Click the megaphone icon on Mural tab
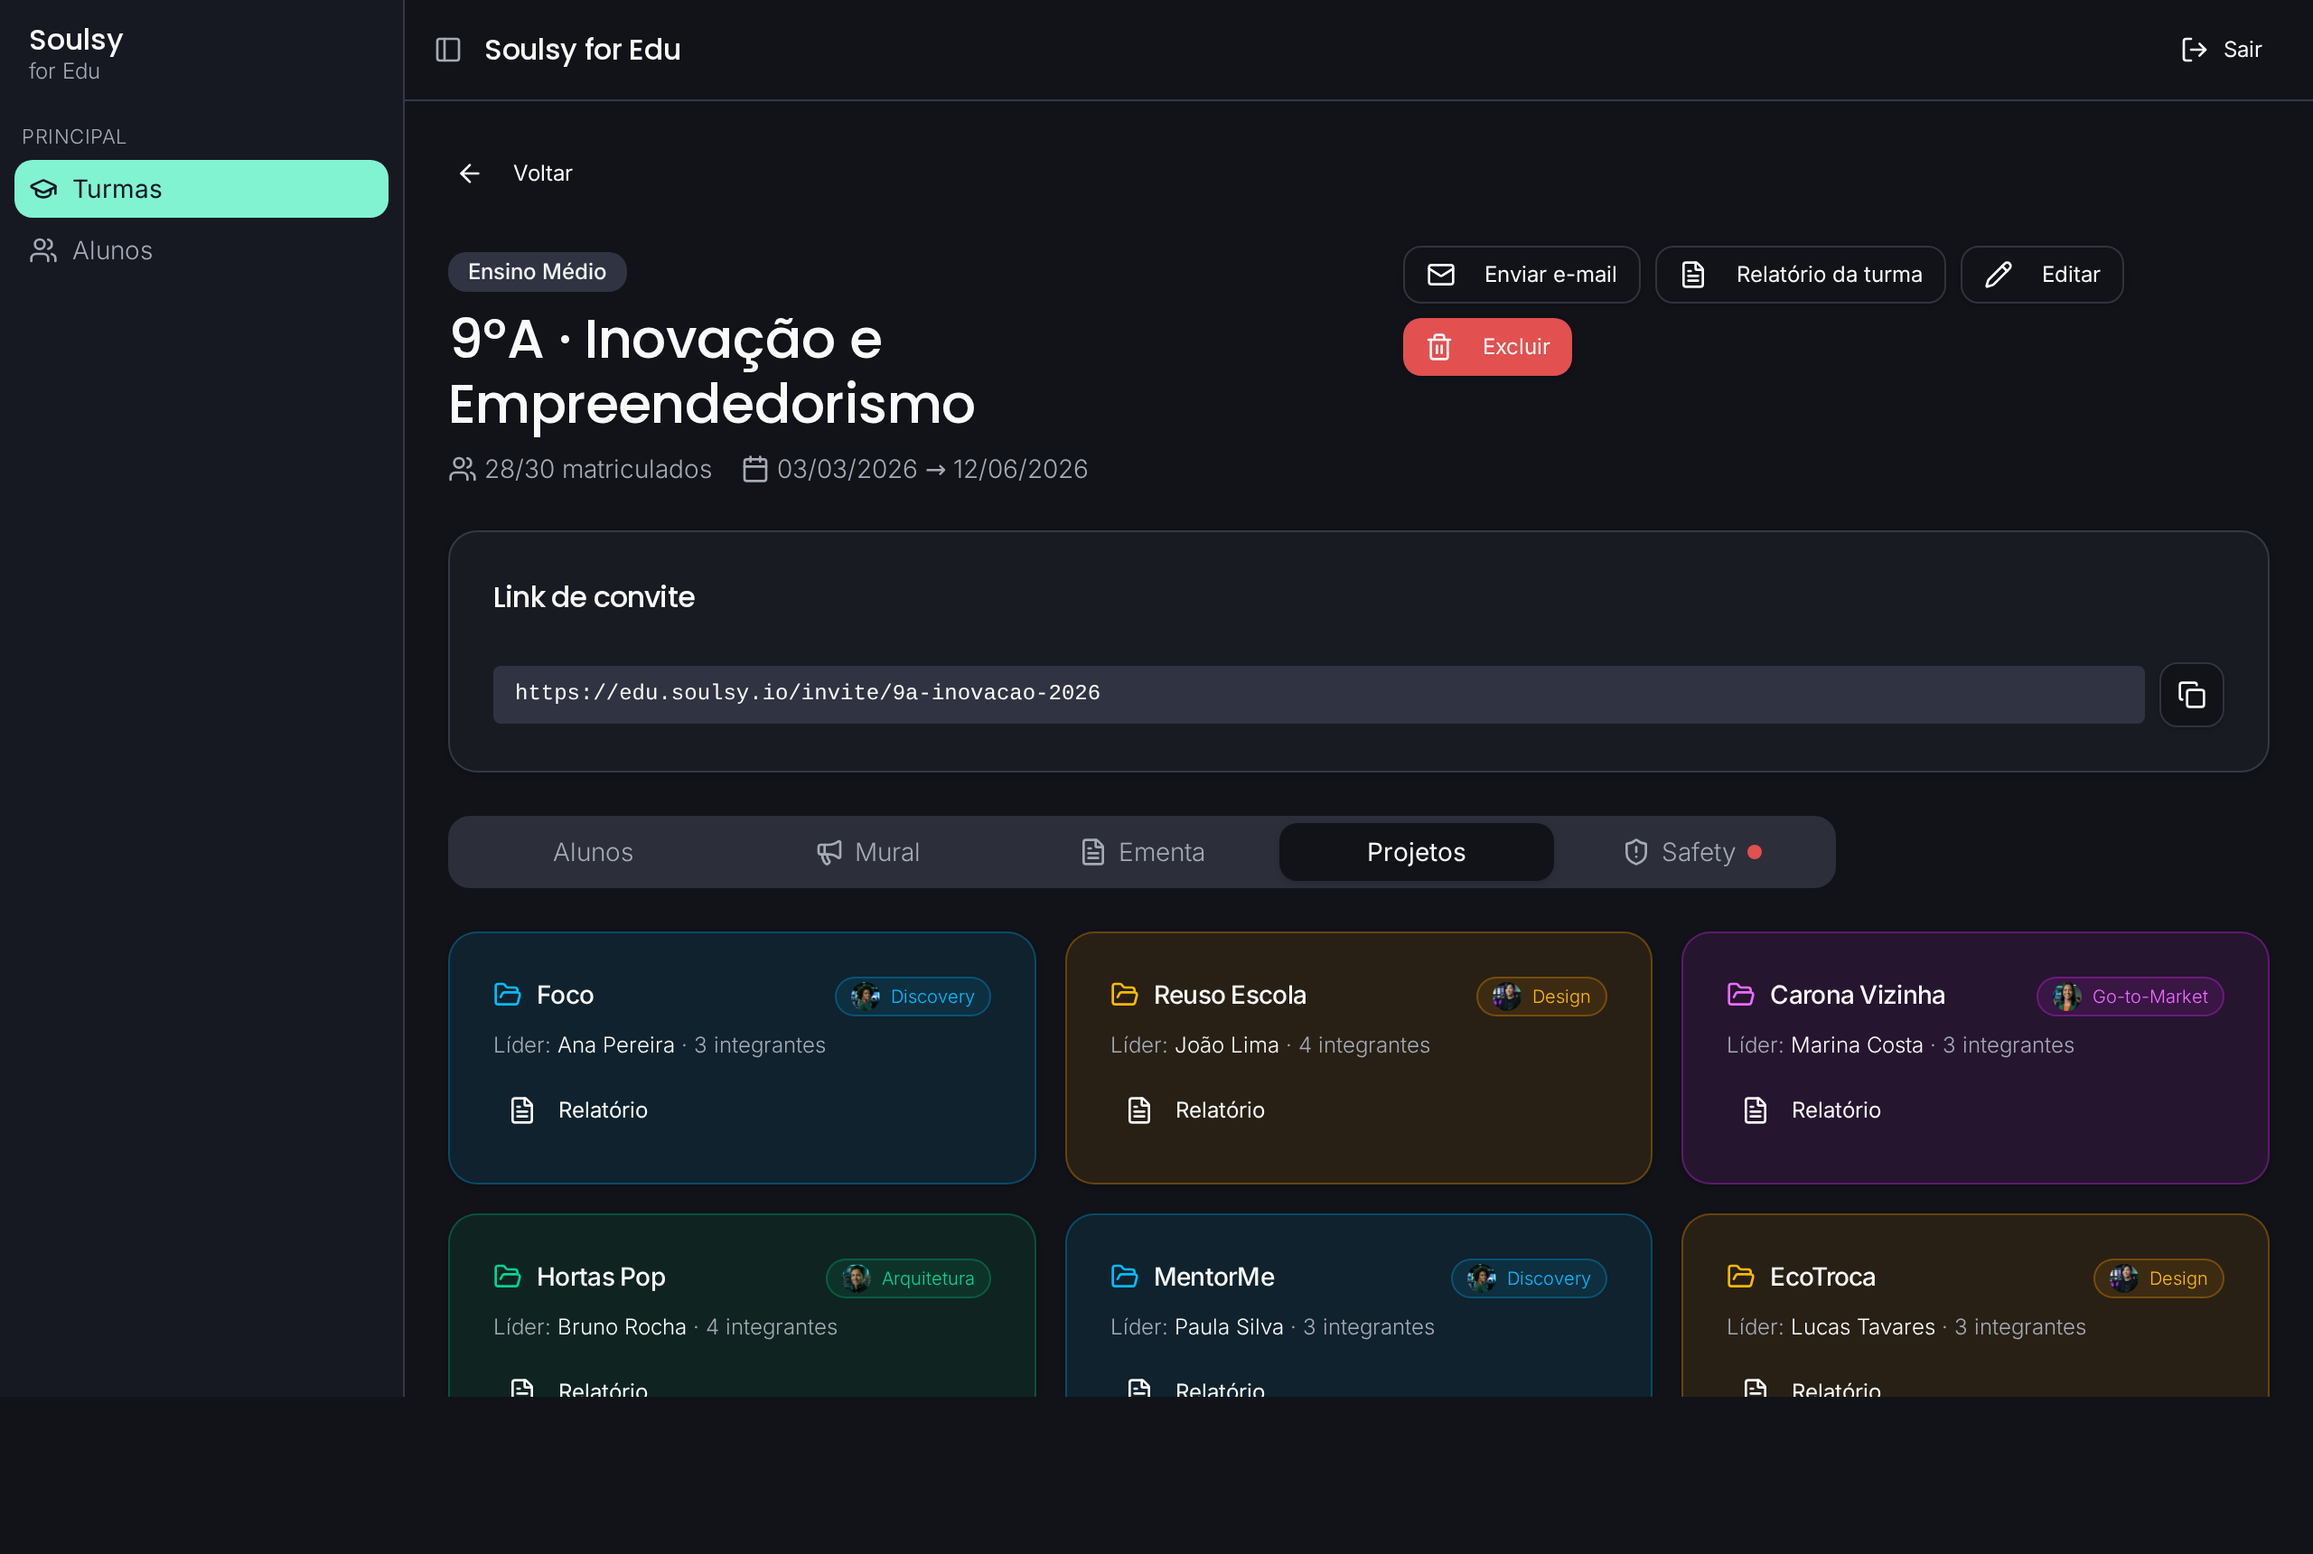 (x=829, y=852)
